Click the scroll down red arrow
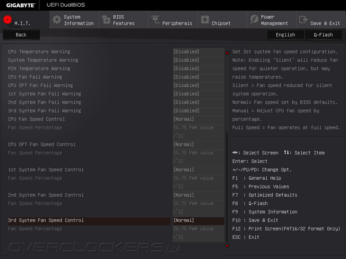The image size is (346, 259). [227, 246]
